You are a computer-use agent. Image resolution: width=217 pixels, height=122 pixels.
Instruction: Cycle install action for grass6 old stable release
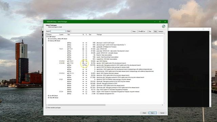click(68, 53)
